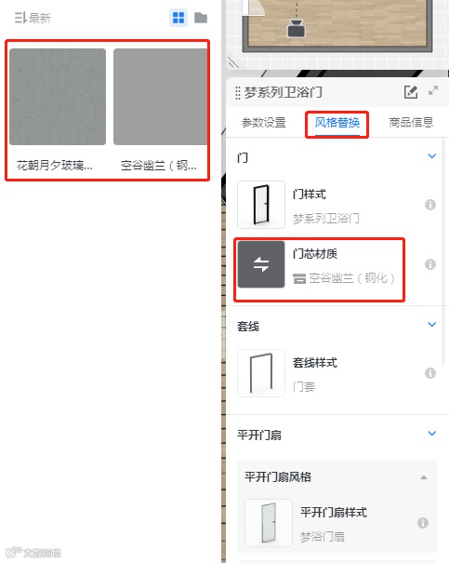Select 空谷幽兰 material thumbnail
Image resolution: width=449 pixels, height=563 pixels.
[x=160, y=97]
